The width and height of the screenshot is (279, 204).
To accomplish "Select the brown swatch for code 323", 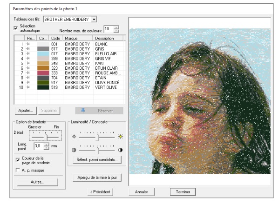I will coord(43,68).
